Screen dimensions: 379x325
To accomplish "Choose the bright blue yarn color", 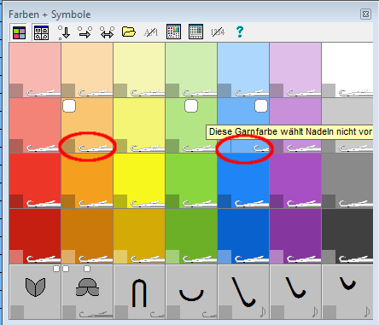I will (x=243, y=181).
